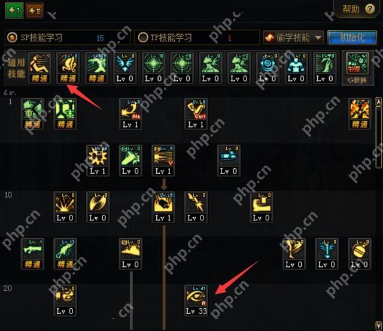
Task: Click the skill icon bound to the Ctrl key
Action: coord(196,114)
